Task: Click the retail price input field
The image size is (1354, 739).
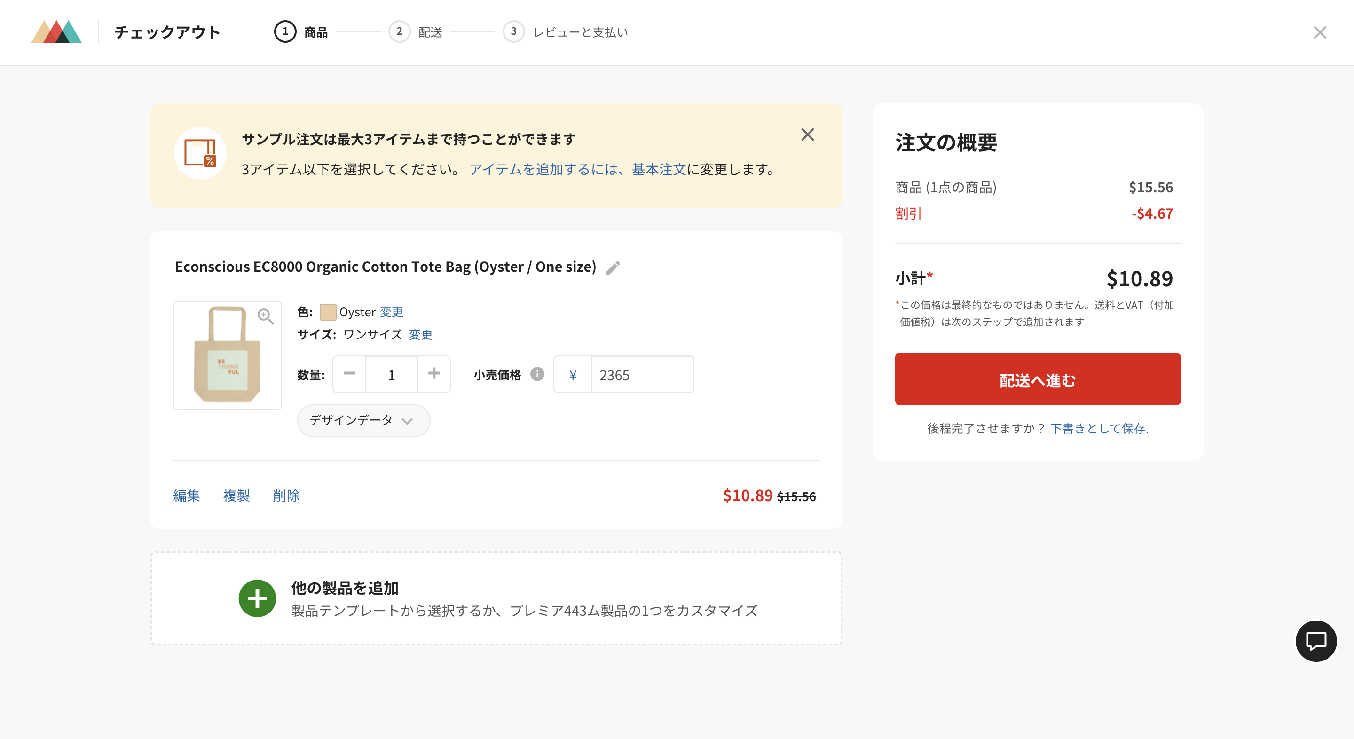Action: coord(641,375)
